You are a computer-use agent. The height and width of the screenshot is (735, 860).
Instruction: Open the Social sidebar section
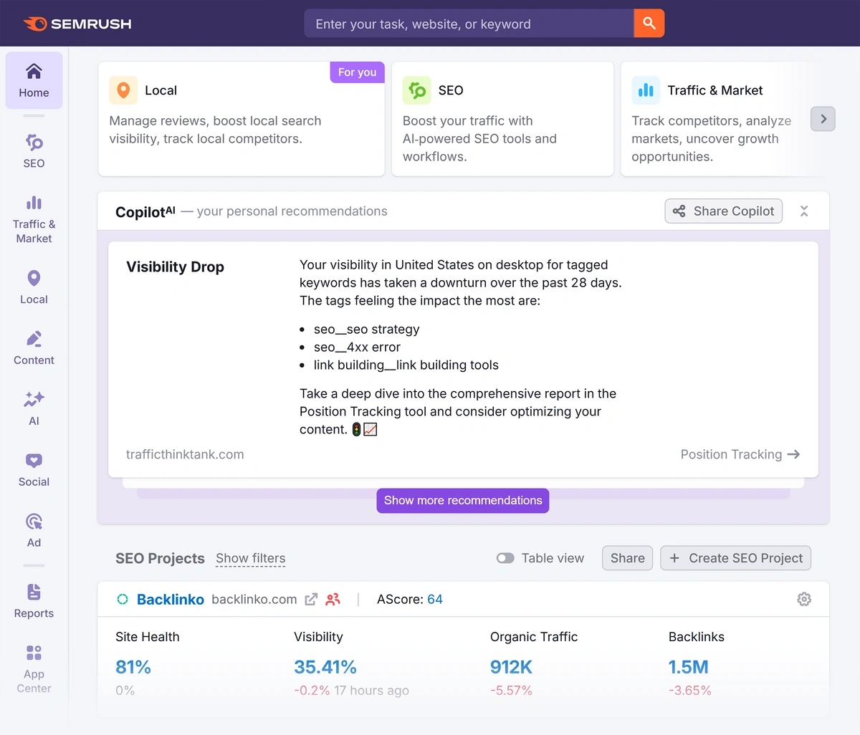point(34,470)
